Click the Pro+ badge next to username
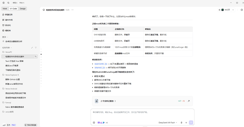The image size is (244, 127). pyautogui.click(x=13, y=125)
